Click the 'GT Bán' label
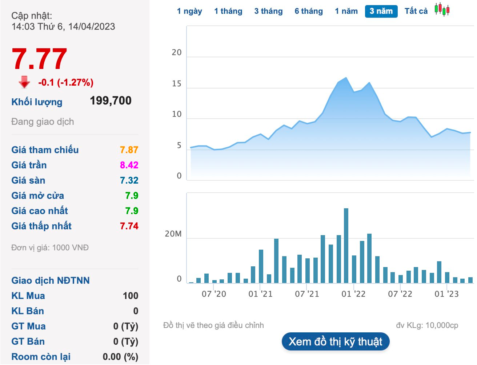The height and width of the screenshot is (365, 477). [28, 341]
